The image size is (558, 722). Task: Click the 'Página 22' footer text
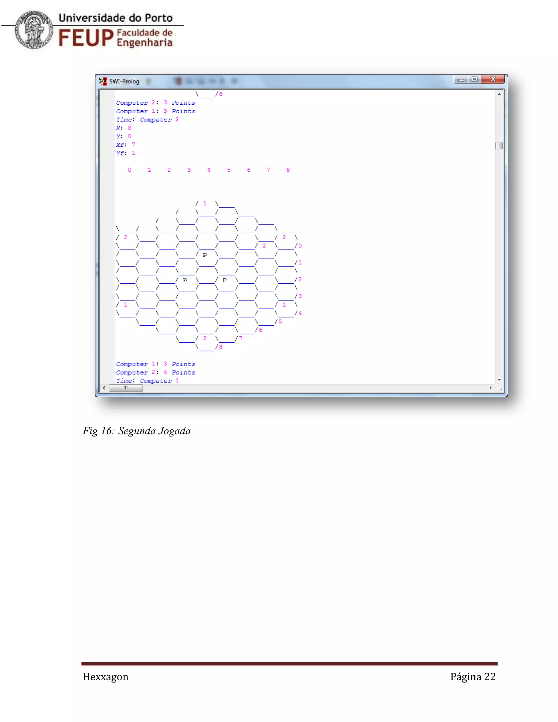pos(473,677)
